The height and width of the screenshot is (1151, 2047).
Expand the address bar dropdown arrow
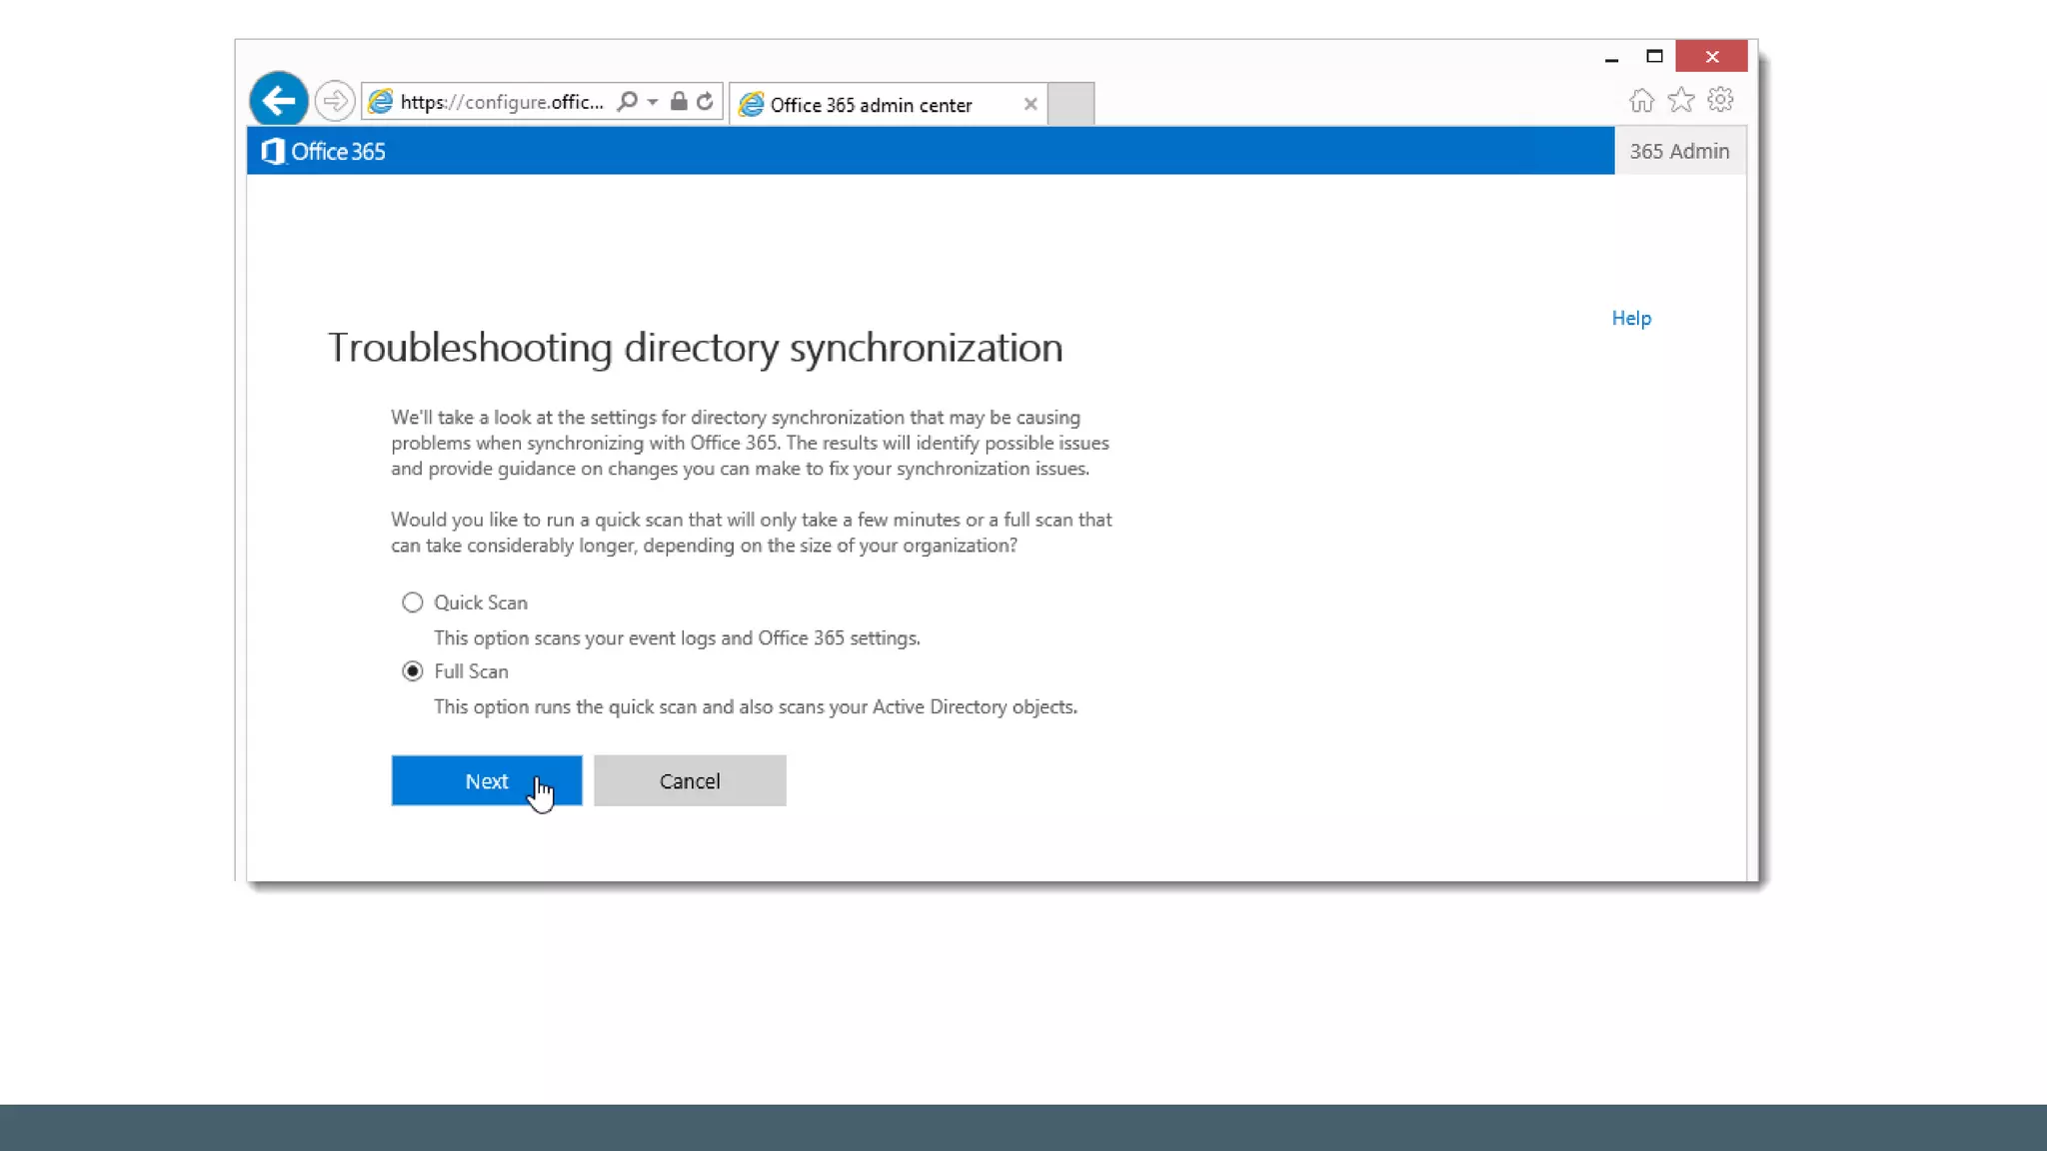[x=653, y=102]
